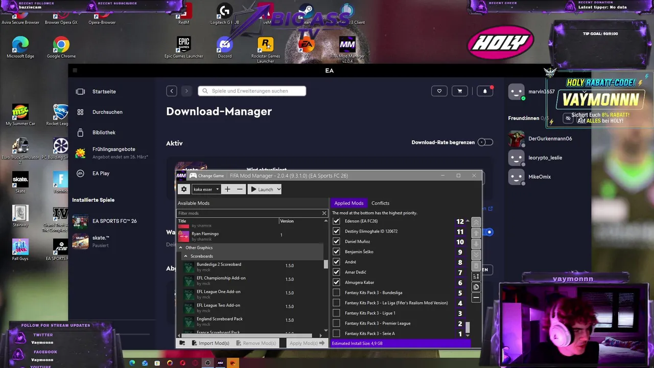This screenshot has height=368, width=654.
Task: Uncheck Destiny Elimoghale ID 120672 mod
Action: coord(336,232)
